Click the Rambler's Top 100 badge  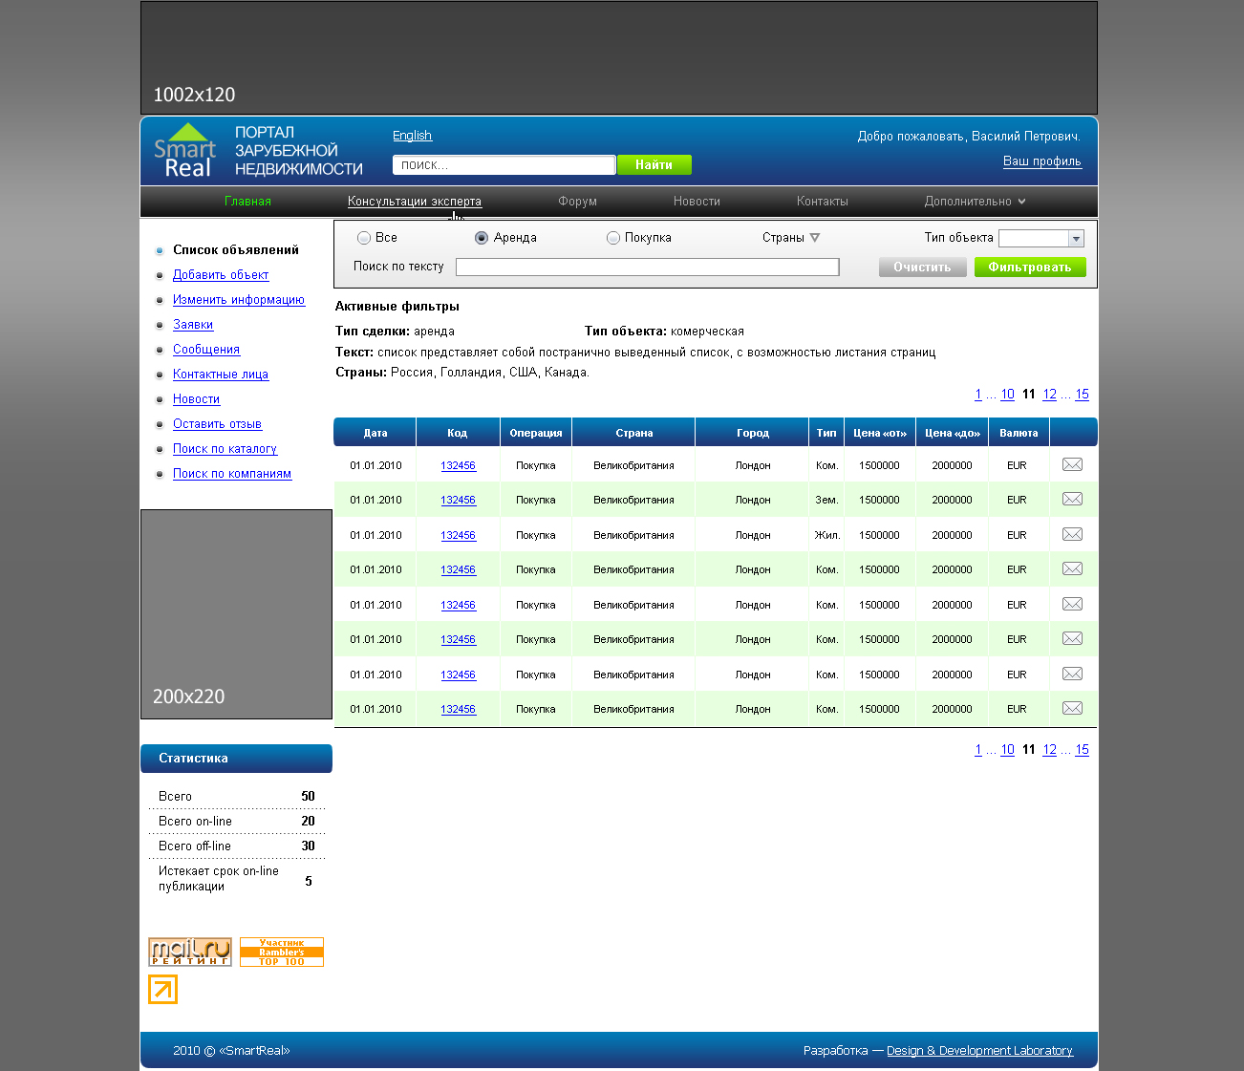click(x=282, y=952)
